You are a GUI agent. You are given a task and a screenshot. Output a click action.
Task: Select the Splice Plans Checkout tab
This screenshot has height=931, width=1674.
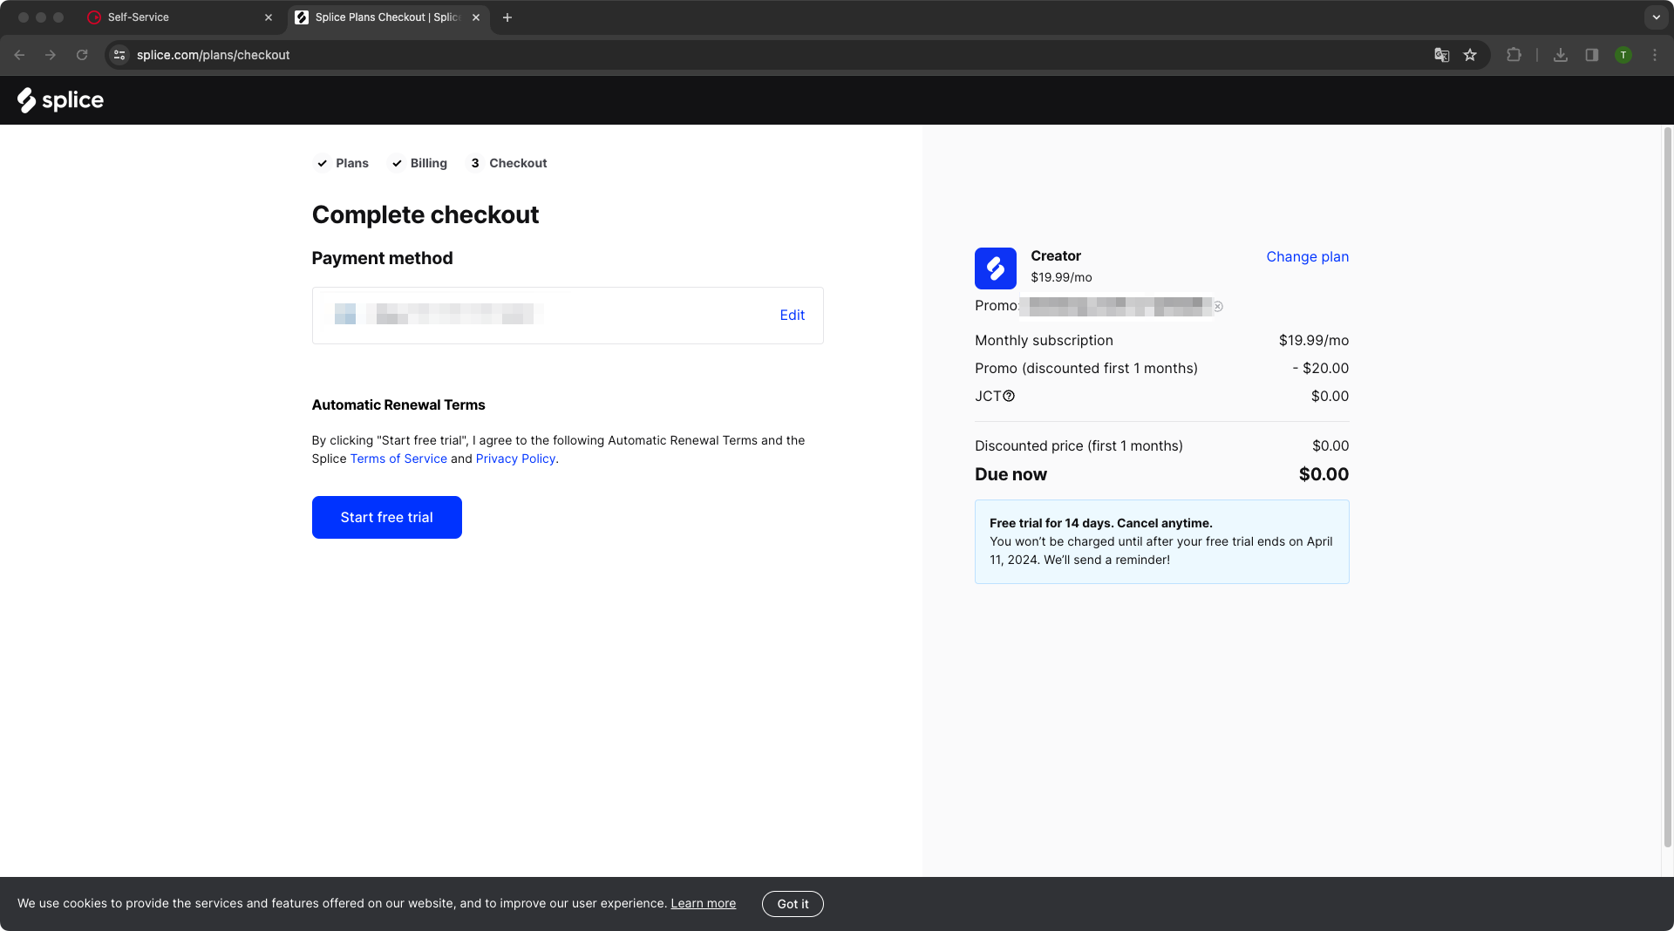387,17
